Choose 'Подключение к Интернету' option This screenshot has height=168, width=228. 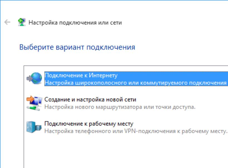(x=81, y=76)
